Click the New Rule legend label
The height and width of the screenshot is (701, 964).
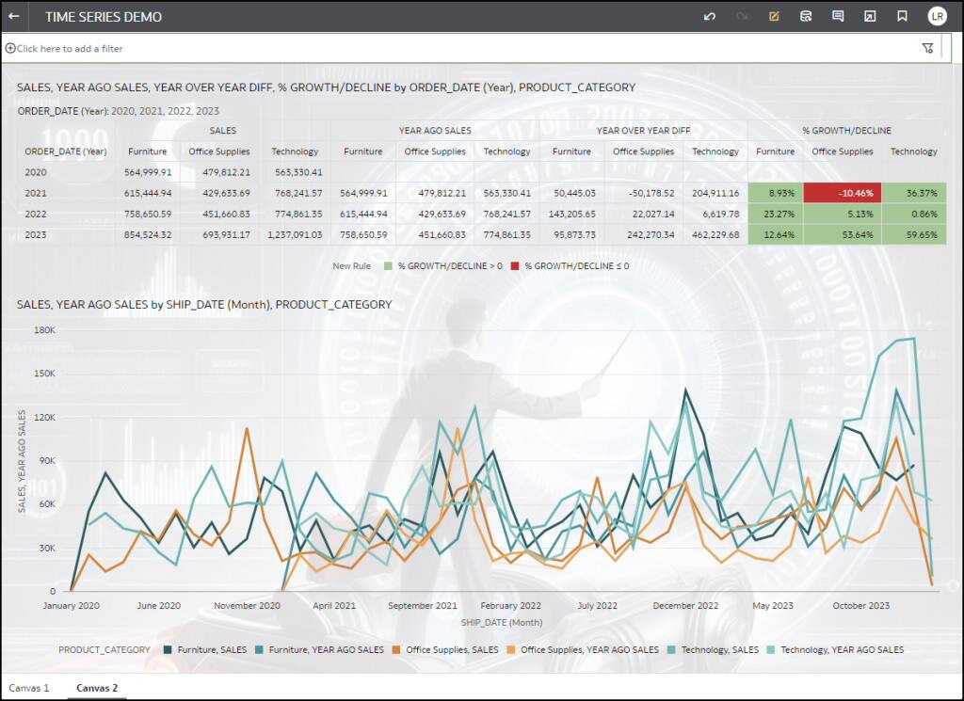pyautogui.click(x=351, y=266)
